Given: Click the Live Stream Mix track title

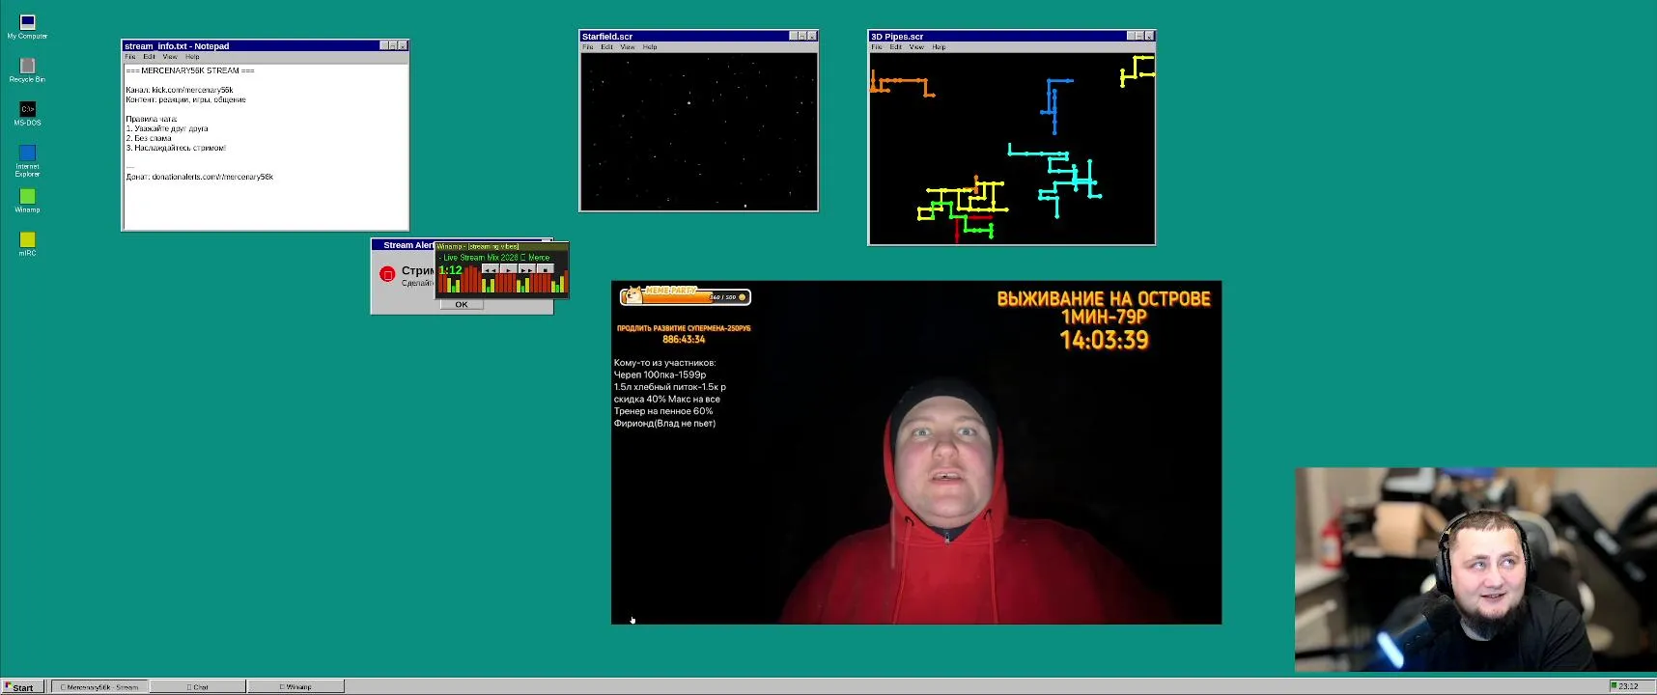Looking at the screenshot, I should pyautogui.click(x=494, y=258).
